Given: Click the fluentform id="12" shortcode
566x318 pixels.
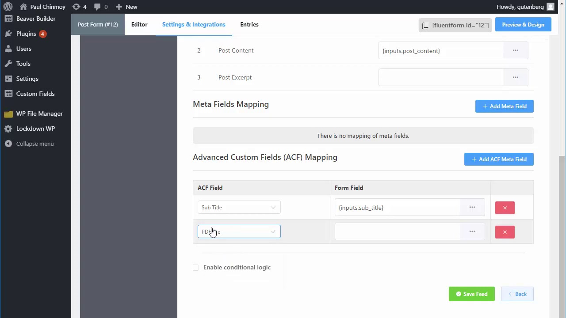Looking at the screenshot, I should 460,25.
